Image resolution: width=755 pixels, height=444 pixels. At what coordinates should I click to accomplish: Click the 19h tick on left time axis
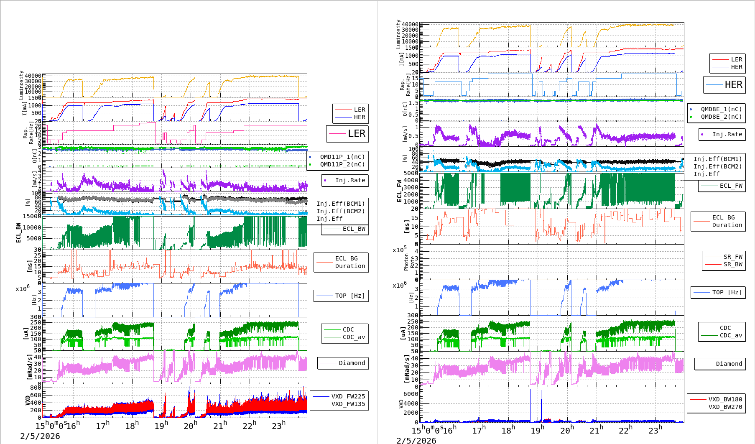pos(161,426)
